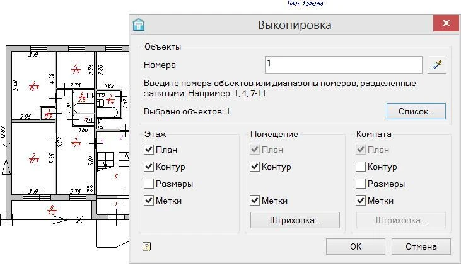Enable Размеры checkbox in Этаж group
Viewport: 461px width, 264px height.
tap(149, 184)
